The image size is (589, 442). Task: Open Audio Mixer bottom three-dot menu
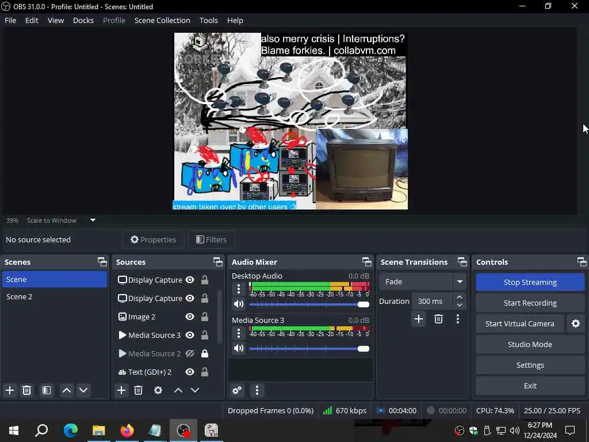(257, 390)
